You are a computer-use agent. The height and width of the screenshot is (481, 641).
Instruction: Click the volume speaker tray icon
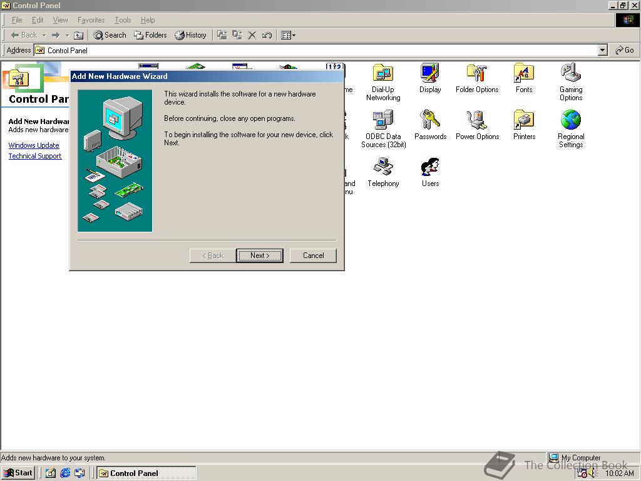pyautogui.click(x=593, y=473)
